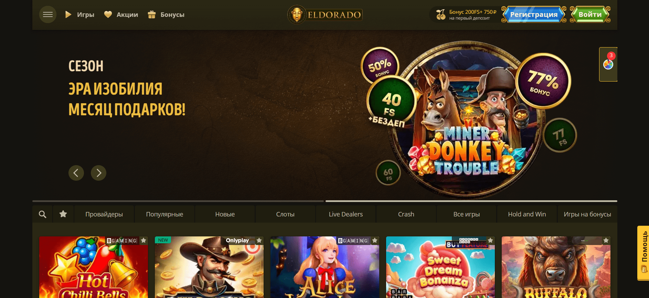Image resolution: width=649 pixels, height=298 pixels.
Task: Click the Войти login button
Action: (590, 14)
